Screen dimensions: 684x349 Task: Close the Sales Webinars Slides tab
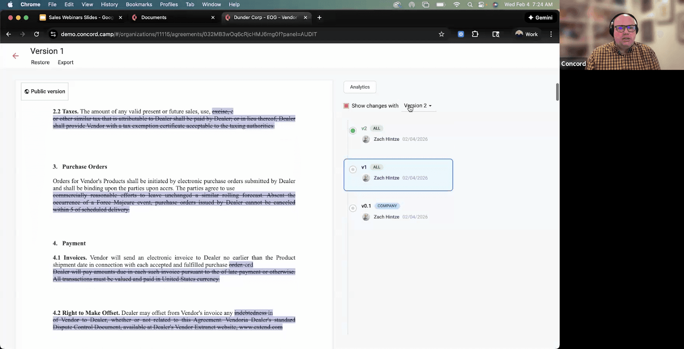(121, 17)
